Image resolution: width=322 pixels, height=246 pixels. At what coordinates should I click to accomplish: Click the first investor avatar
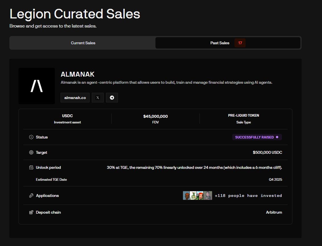(186, 195)
